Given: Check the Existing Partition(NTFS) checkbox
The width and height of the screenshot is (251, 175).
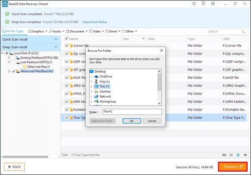Looking at the screenshot, I should [14, 57].
